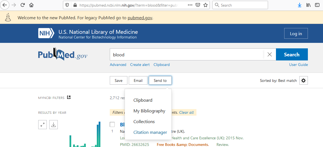Open display options gear icon
Viewport: 323px width, 147px height.
303,81
